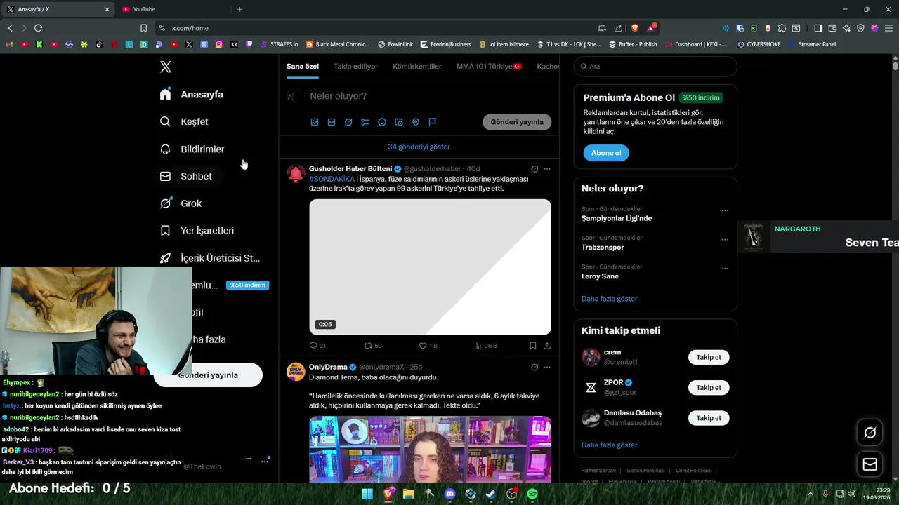Add a poll to the new post
899x505 pixels.
tap(365, 122)
